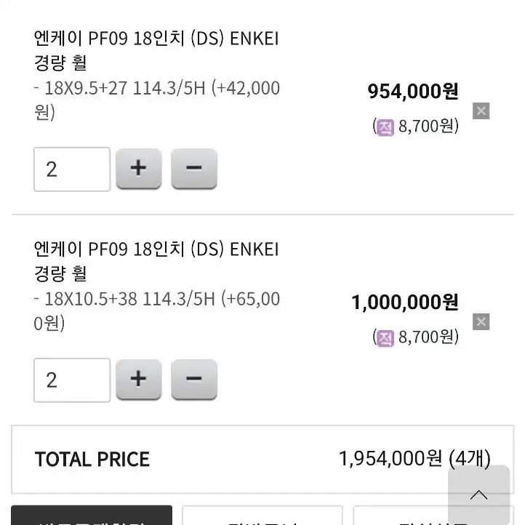The width and height of the screenshot is (525, 525).
Task: Click the 1,000,000원 price
Action: [x=405, y=302]
